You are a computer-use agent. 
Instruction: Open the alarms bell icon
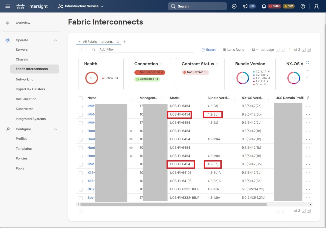pos(264,6)
